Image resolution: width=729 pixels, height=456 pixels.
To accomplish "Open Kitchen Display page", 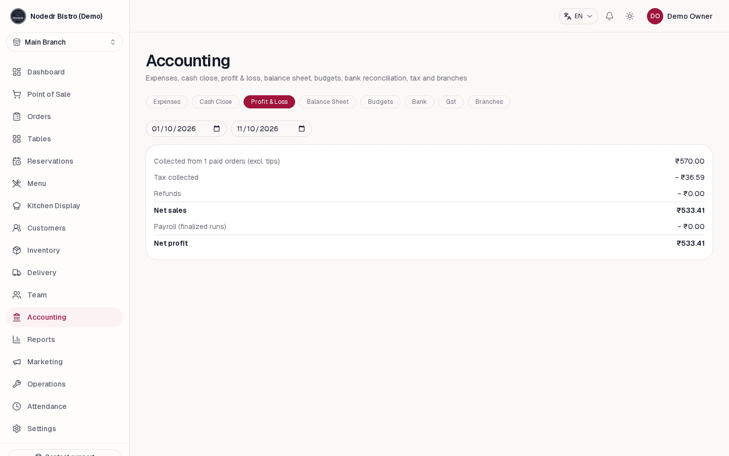I will [64, 206].
